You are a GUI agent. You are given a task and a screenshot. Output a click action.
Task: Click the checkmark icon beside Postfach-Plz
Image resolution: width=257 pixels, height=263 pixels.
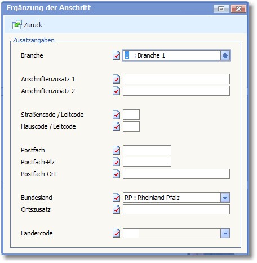tap(116, 162)
